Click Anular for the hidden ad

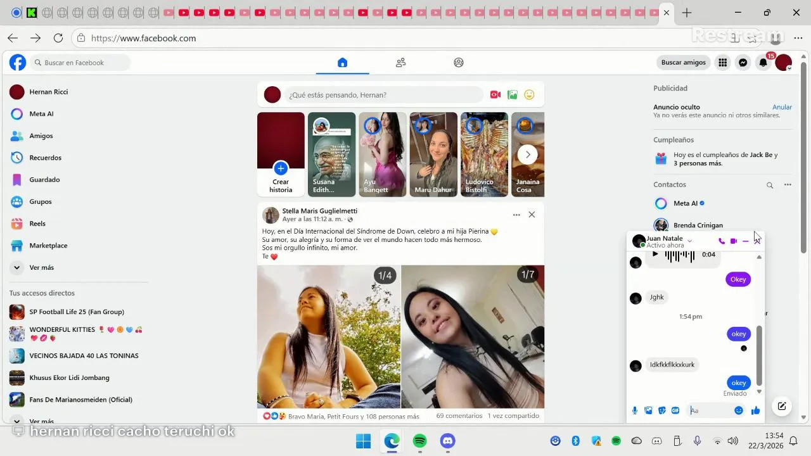click(782, 107)
